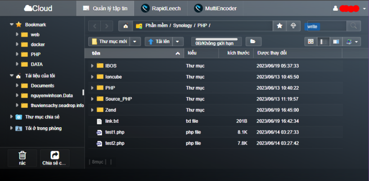Collapse the Tài liệu của tôi section

(12, 76)
